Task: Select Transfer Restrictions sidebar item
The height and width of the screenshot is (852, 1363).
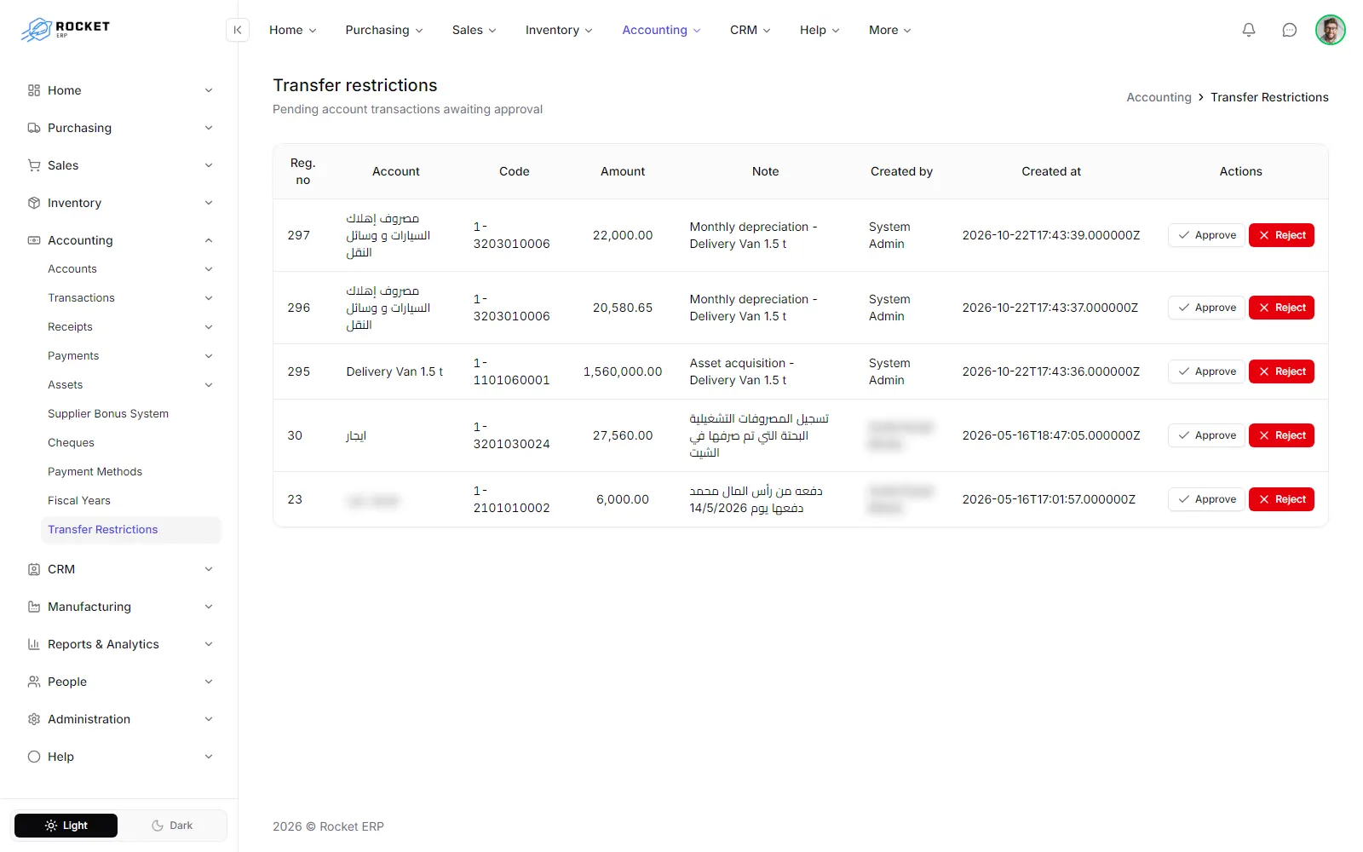Action: [x=130, y=530]
